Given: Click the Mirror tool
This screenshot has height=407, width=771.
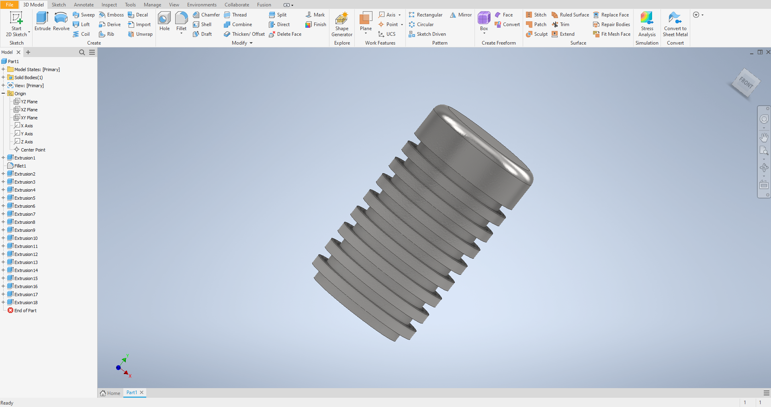Looking at the screenshot, I should 461,15.
